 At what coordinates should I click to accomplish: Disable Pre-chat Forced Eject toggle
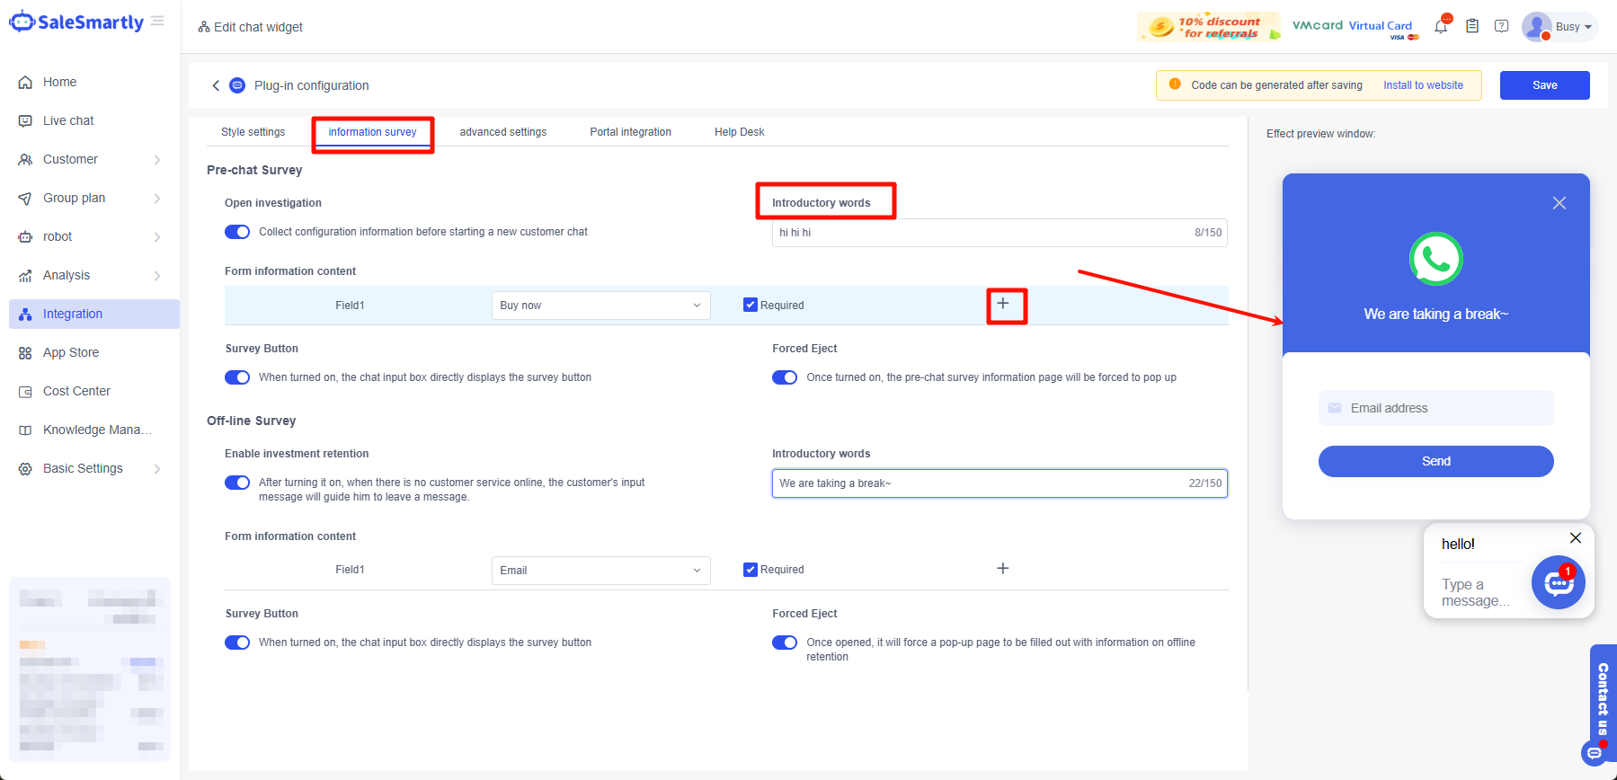tap(784, 377)
